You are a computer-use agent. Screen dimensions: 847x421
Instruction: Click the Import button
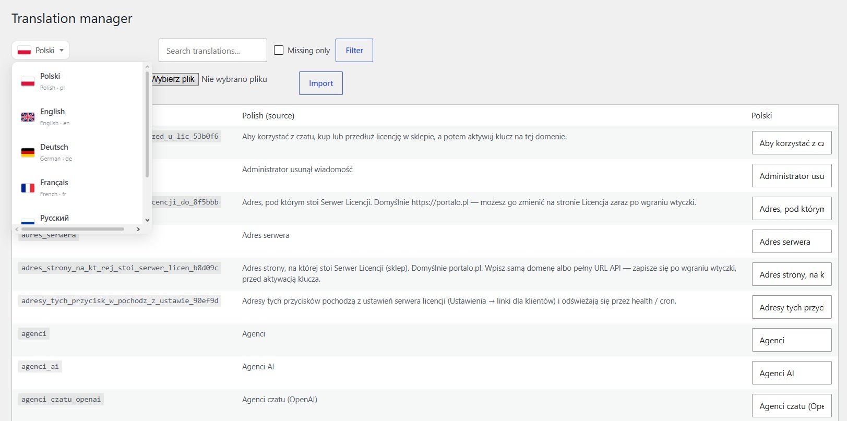(x=321, y=83)
